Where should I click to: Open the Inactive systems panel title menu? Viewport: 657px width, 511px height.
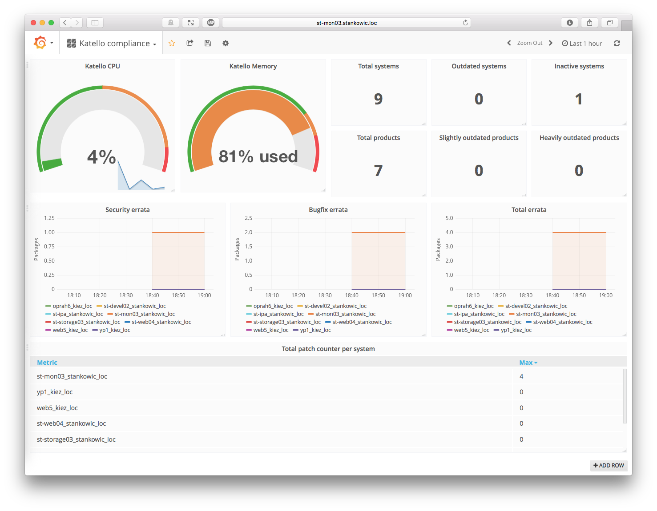[579, 66]
